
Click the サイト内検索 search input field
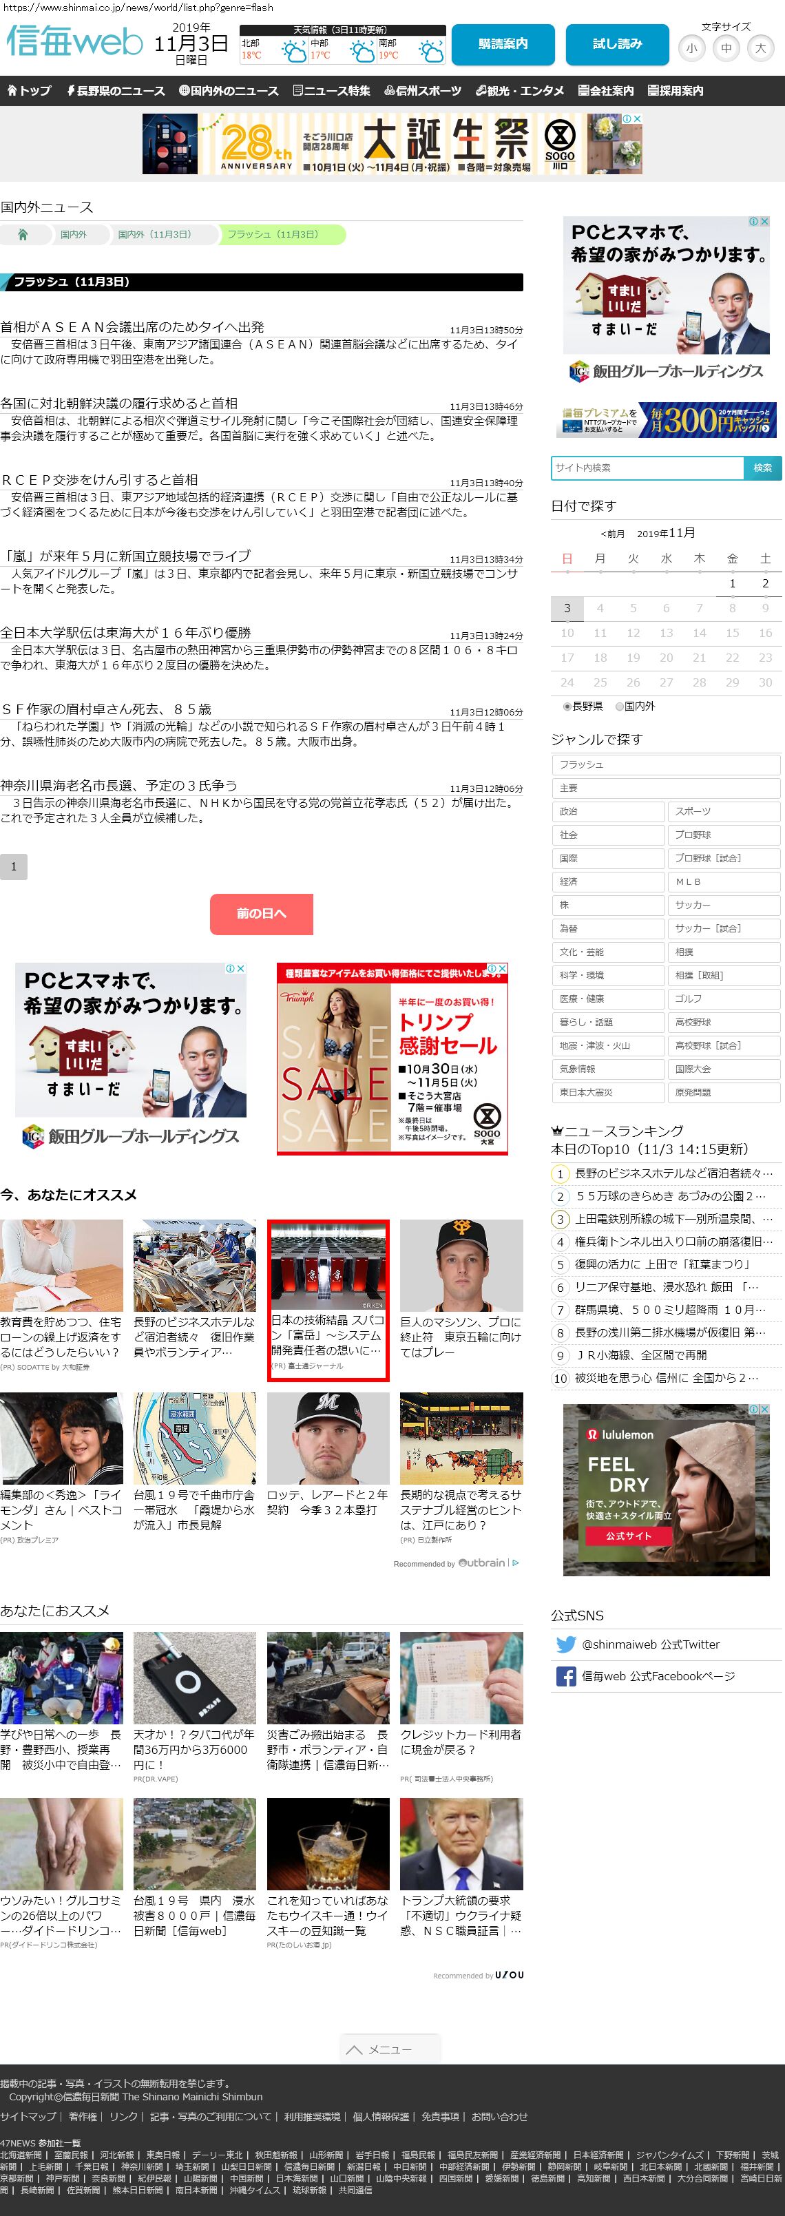click(647, 468)
